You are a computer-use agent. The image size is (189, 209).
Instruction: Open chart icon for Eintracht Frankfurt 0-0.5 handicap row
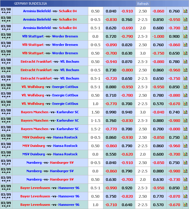186,70
